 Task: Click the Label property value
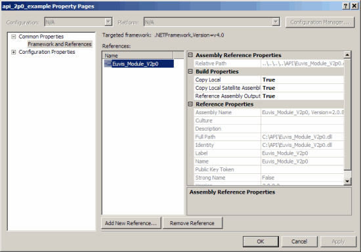[302, 154]
